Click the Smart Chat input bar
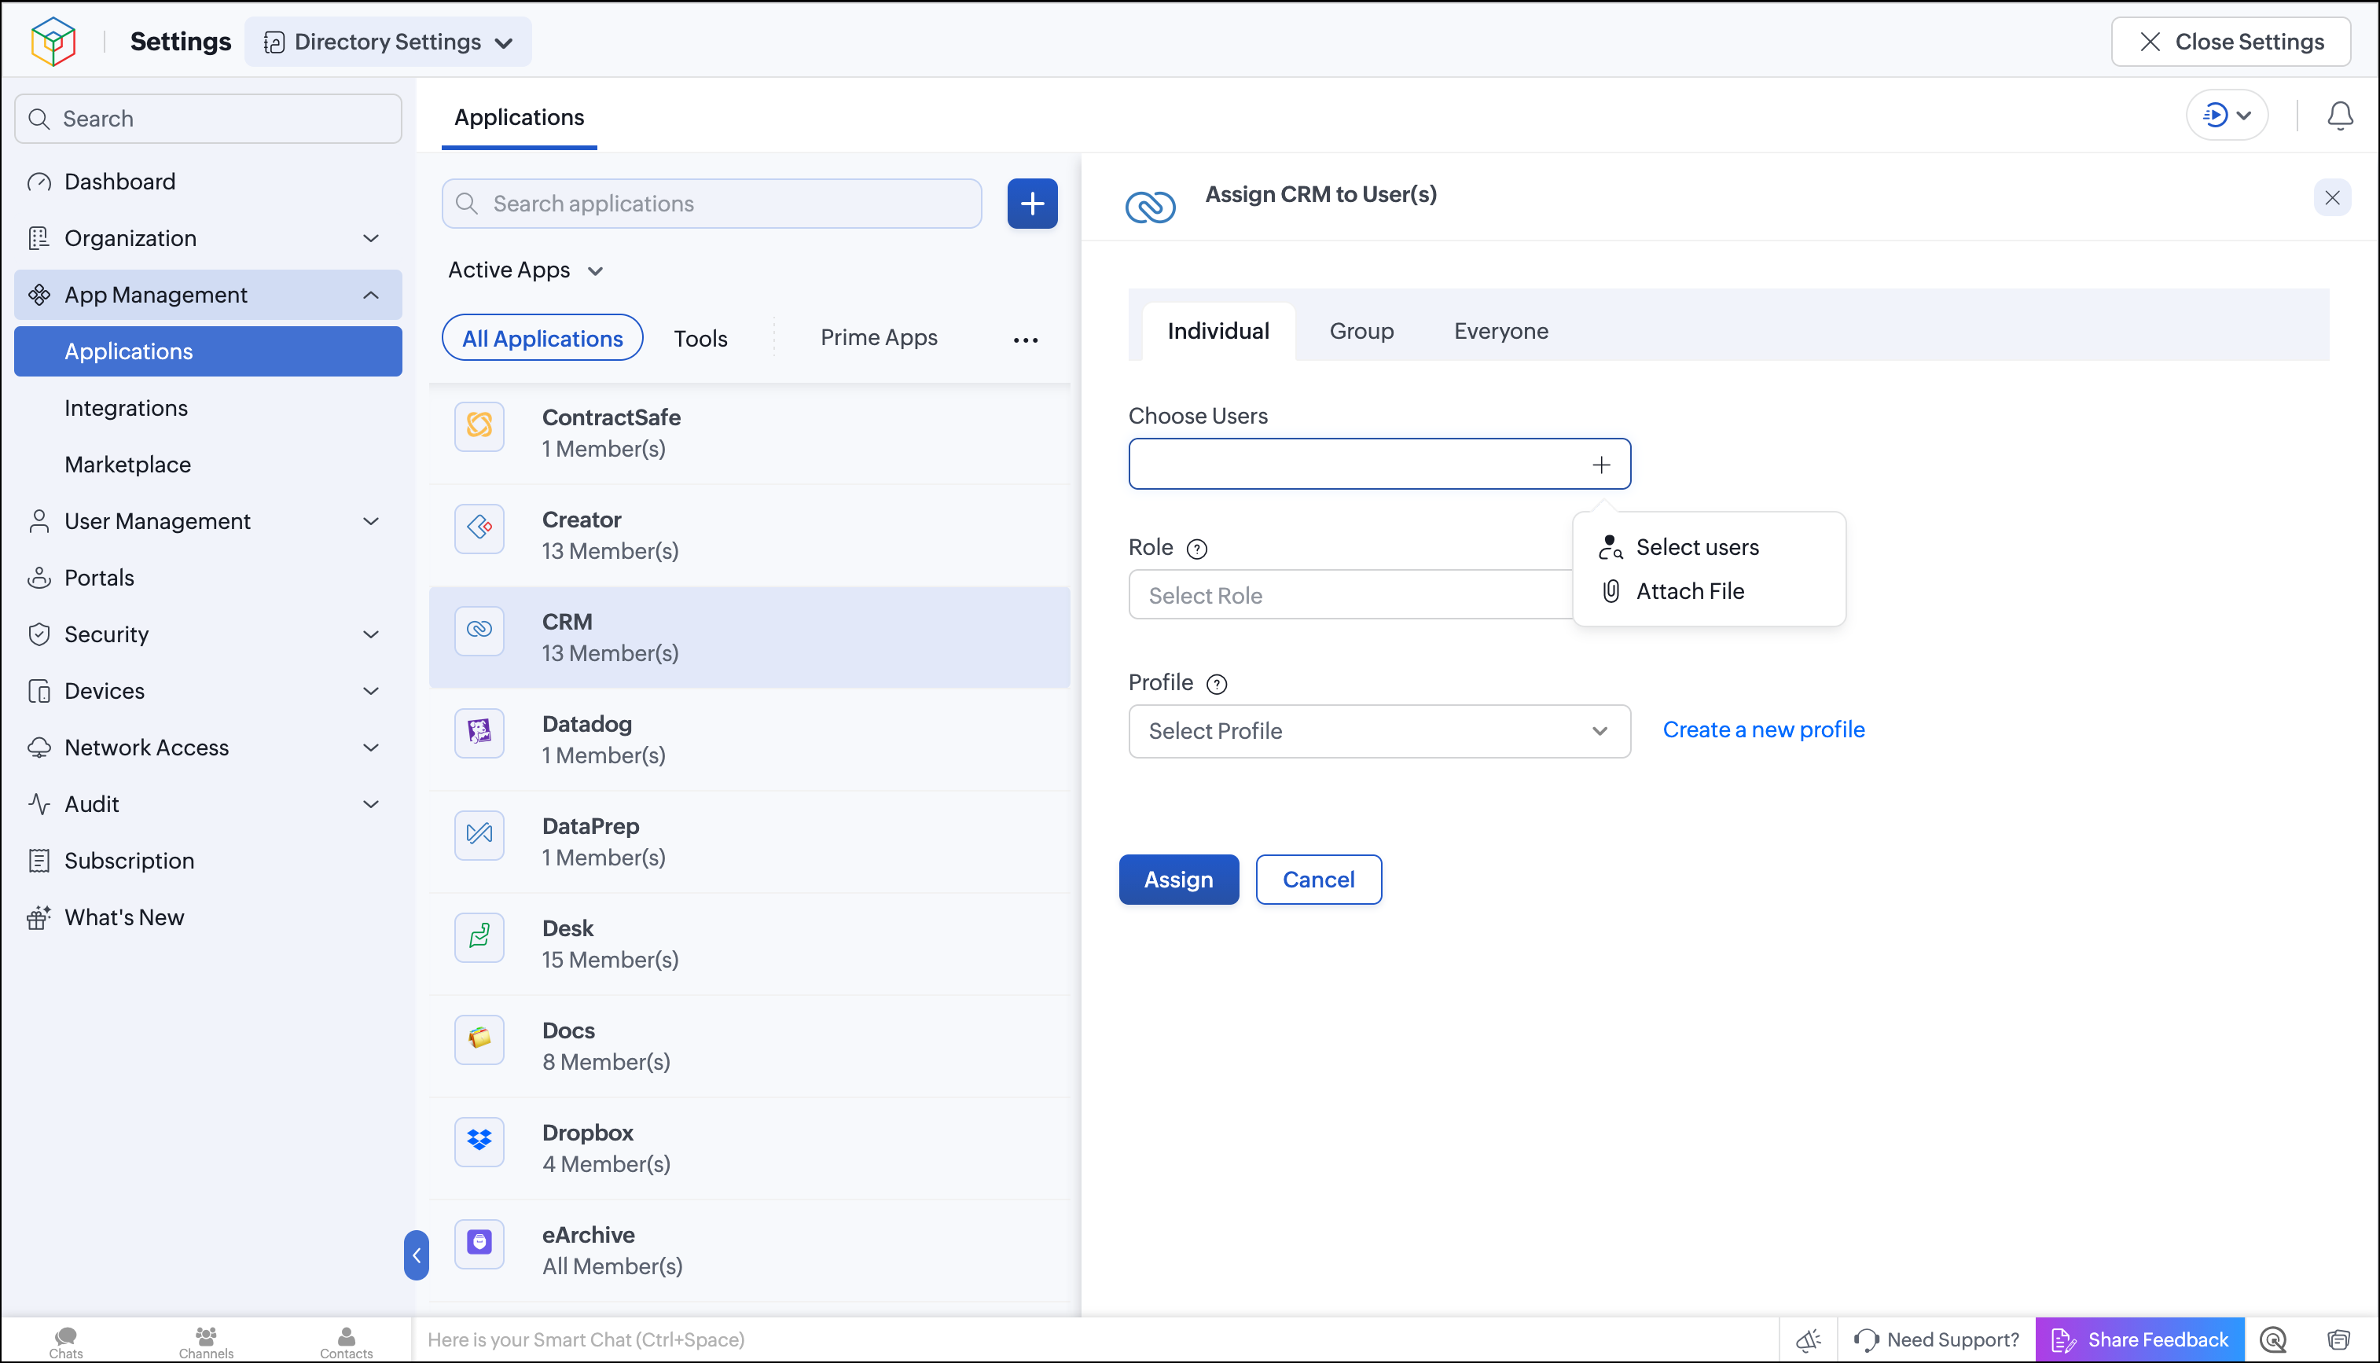2380x1363 pixels. point(1094,1339)
